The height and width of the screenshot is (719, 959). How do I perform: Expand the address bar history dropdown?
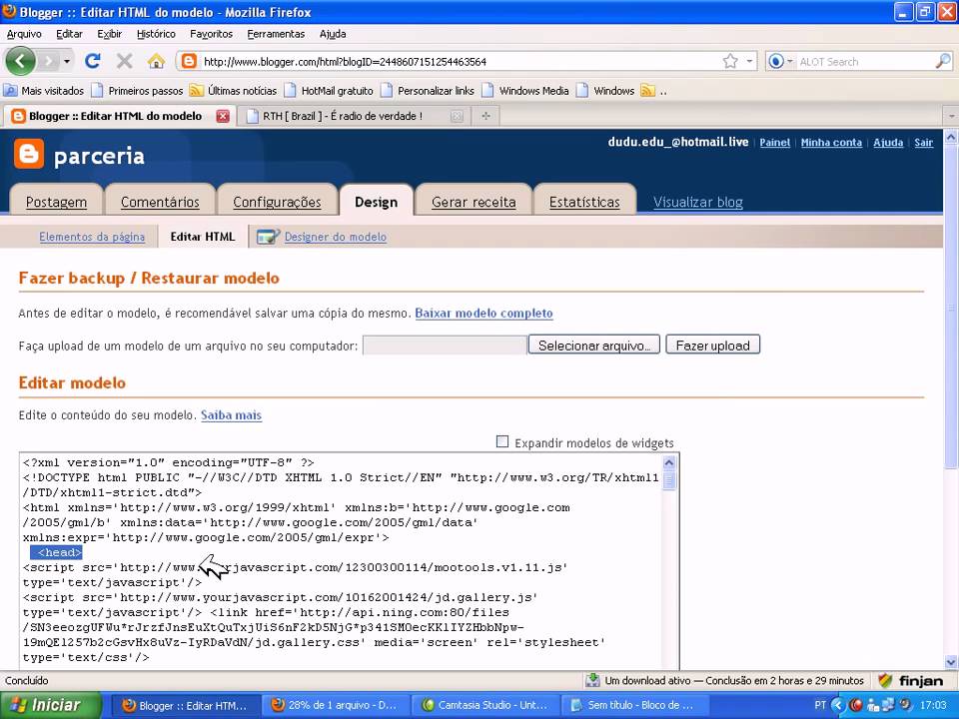(749, 61)
